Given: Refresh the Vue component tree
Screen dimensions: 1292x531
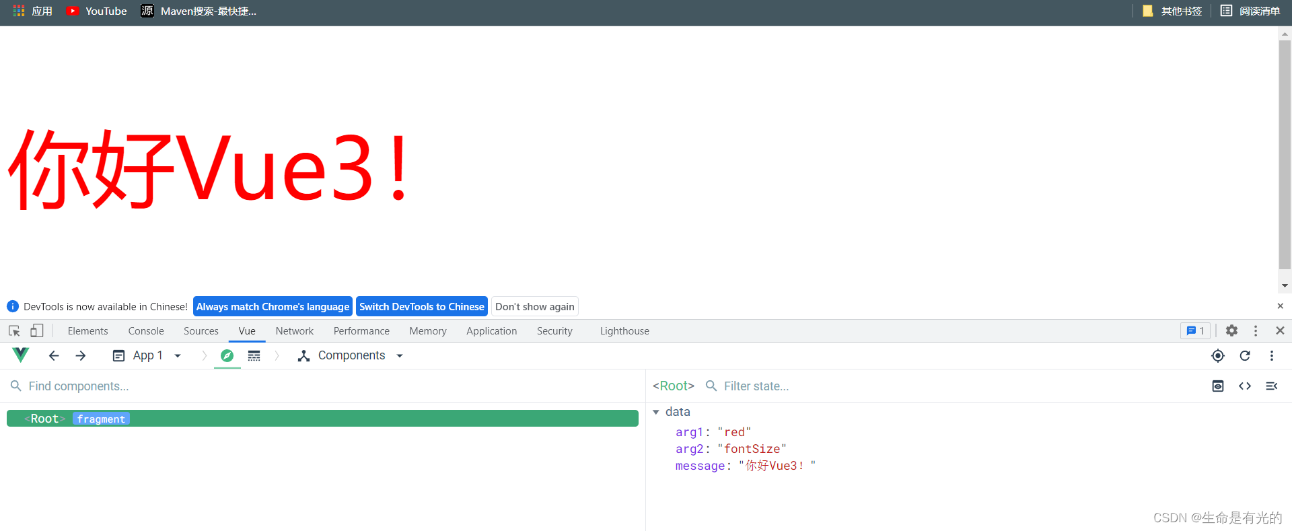Looking at the screenshot, I should [1245, 355].
